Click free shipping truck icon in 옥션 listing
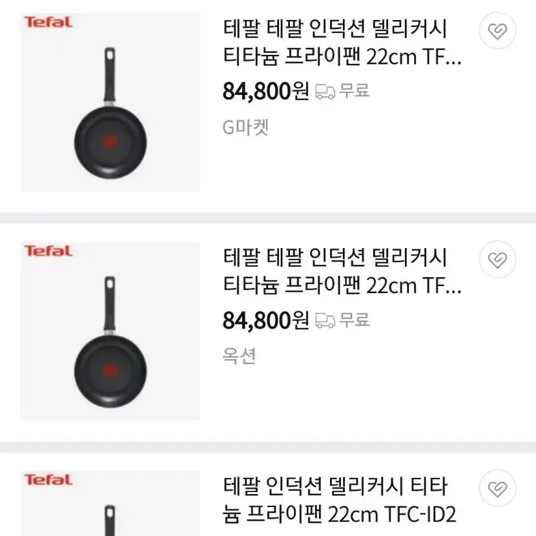Image resolution: width=536 pixels, height=536 pixels. pyautogui.click(x=325, y=321)
